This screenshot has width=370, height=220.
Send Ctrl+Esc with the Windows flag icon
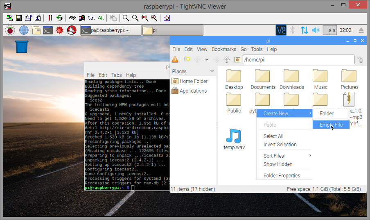tap(82, 18)
